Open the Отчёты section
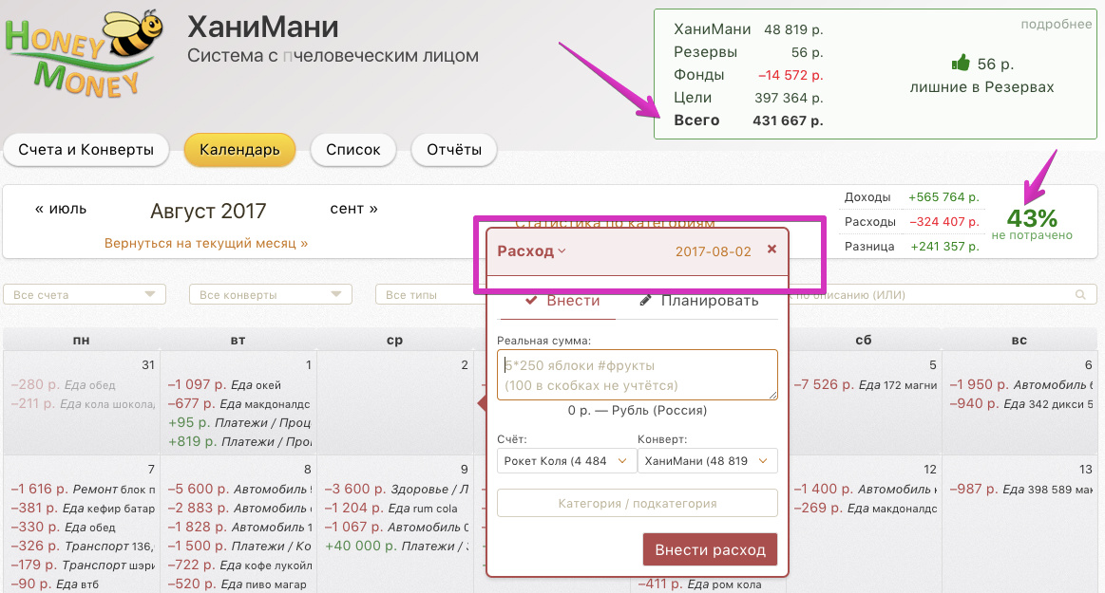1105x593 pixels. pos(453,150)
